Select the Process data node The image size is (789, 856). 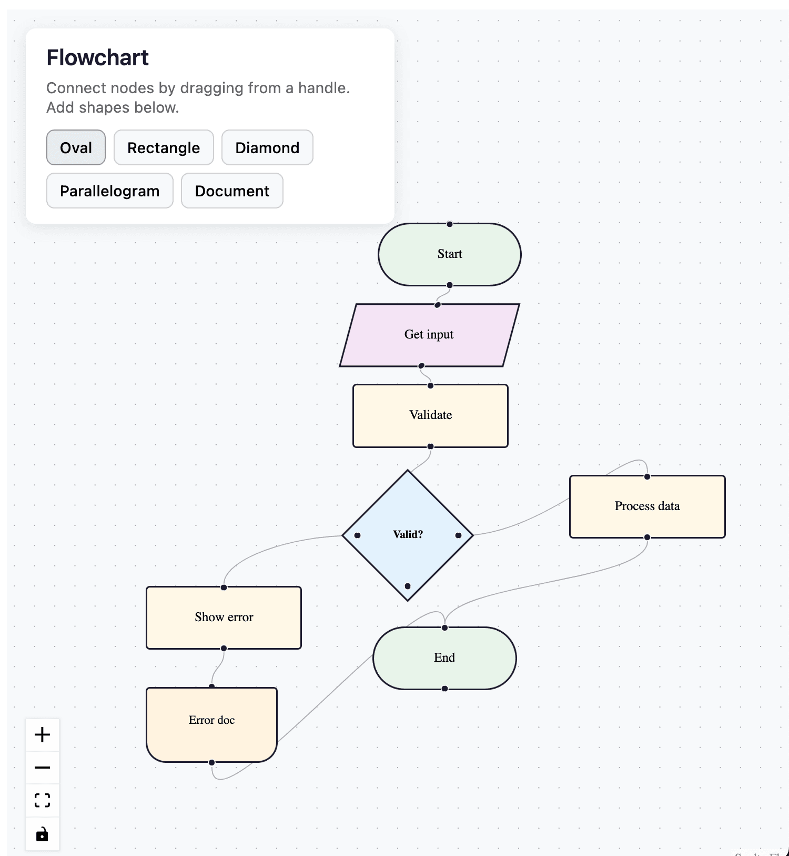647,506
